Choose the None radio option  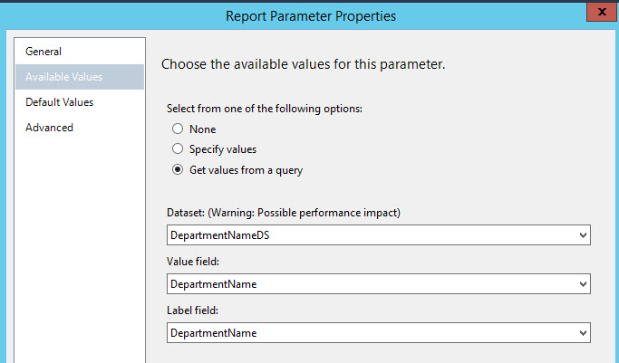(x=178, y=129)
